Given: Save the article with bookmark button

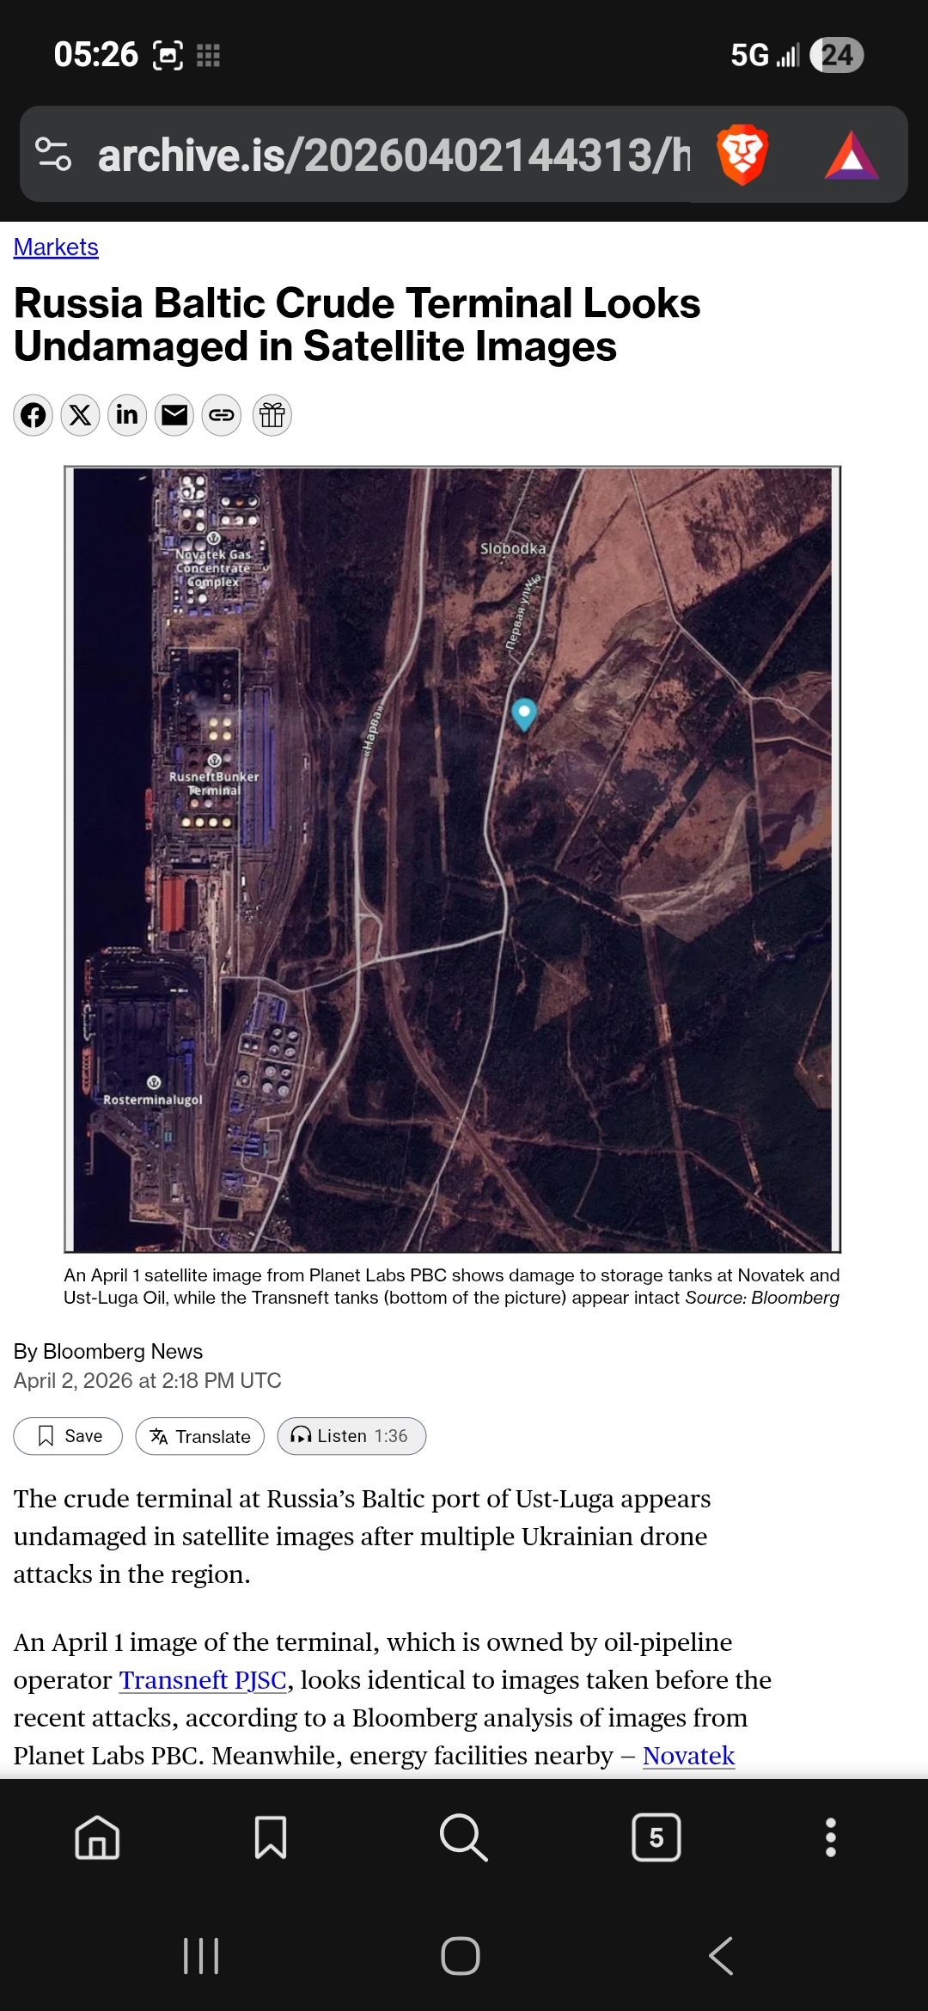Looking at the screenshot, I should point(68,1436).
